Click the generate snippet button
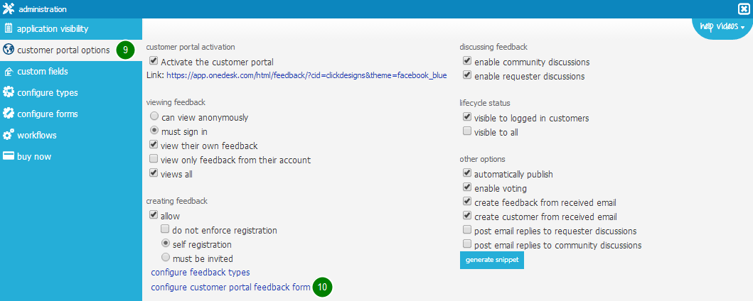The image size is (753, 301). point(492,259)
